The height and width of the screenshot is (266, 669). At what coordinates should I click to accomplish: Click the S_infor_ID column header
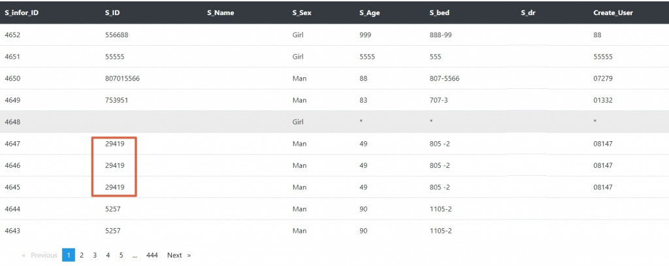click(22, 13)
